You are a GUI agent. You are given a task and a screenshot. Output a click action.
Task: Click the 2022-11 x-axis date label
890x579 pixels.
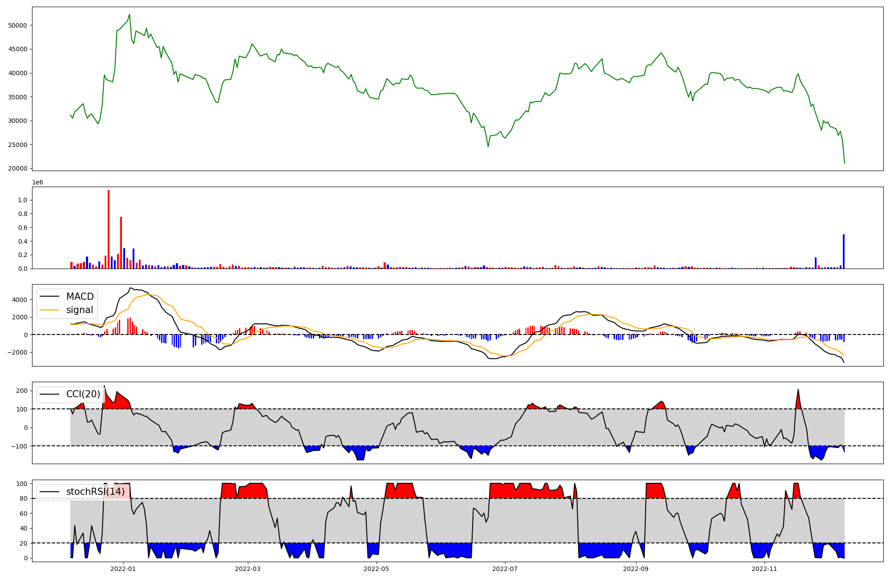click(x=764, y=569)
